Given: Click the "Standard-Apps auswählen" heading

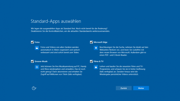Looking at the screenshot, I should [x=56, y=21].
